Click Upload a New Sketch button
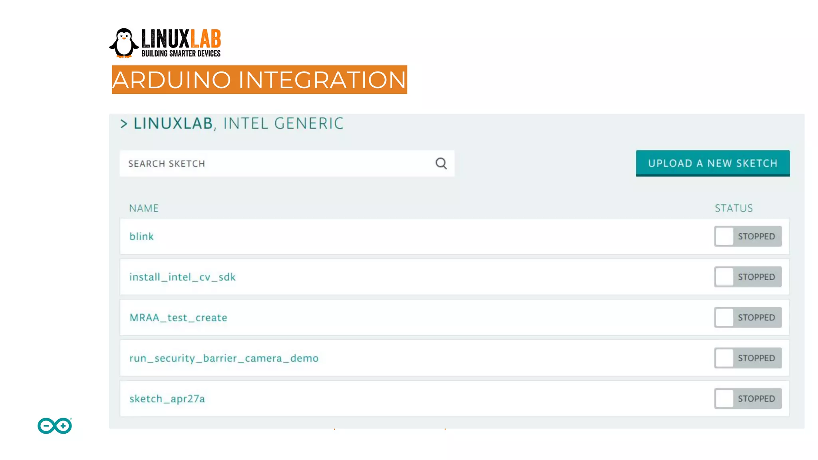818x460 pixels. [x=713, y=163]
